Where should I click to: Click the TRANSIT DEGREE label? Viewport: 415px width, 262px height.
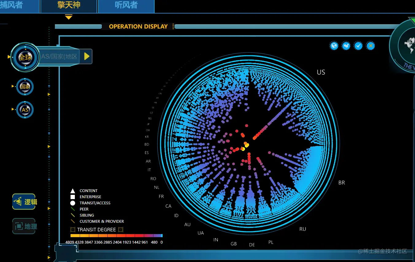point(97,229)
